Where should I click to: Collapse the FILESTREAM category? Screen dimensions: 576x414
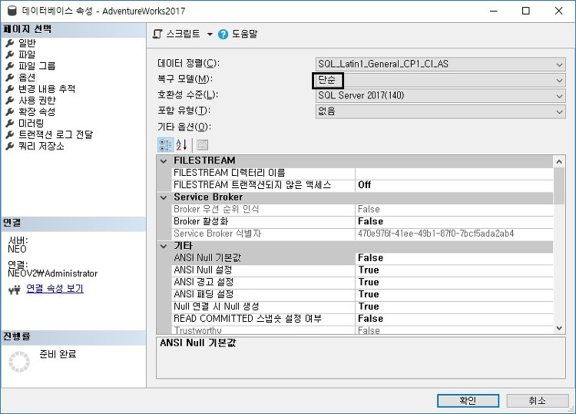click(164, 161)
